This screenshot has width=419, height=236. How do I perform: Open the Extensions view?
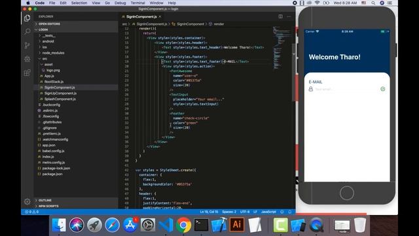(27, 73)
